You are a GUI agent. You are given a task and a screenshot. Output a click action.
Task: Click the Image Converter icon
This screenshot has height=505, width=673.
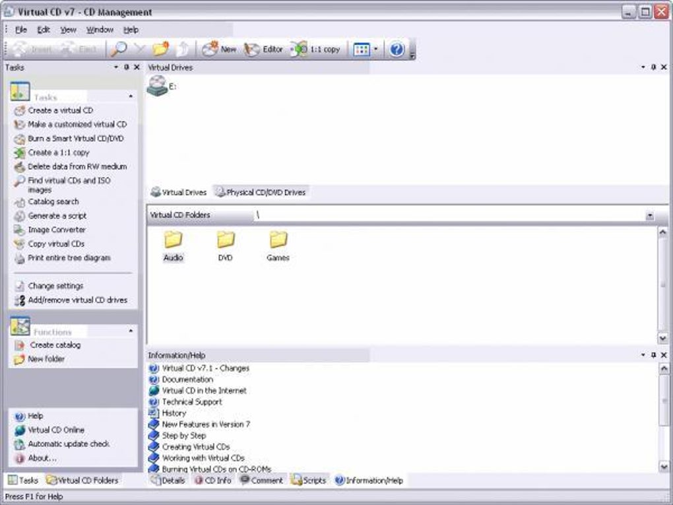[19, 230]
